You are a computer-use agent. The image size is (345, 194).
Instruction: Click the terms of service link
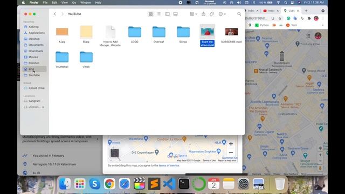tap(169, 165)
